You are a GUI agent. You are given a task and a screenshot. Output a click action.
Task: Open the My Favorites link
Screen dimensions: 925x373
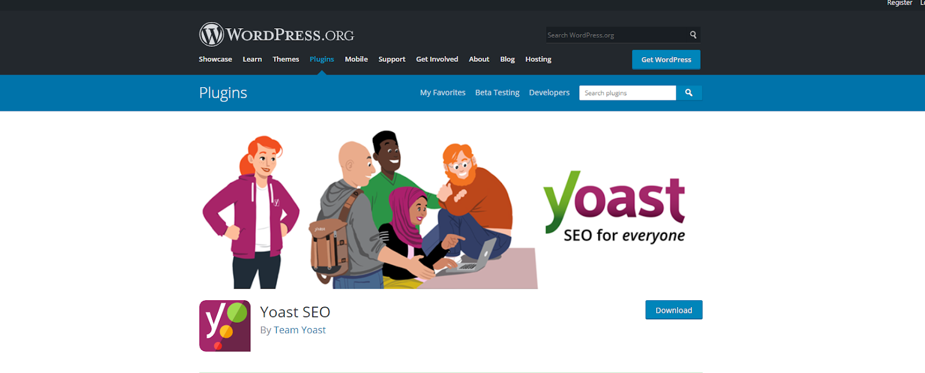click(x=443, y=92)
